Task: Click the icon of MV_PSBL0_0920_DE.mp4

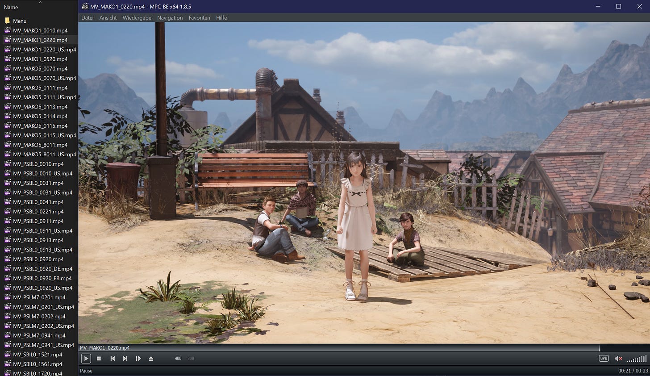Action: (8, 268)
